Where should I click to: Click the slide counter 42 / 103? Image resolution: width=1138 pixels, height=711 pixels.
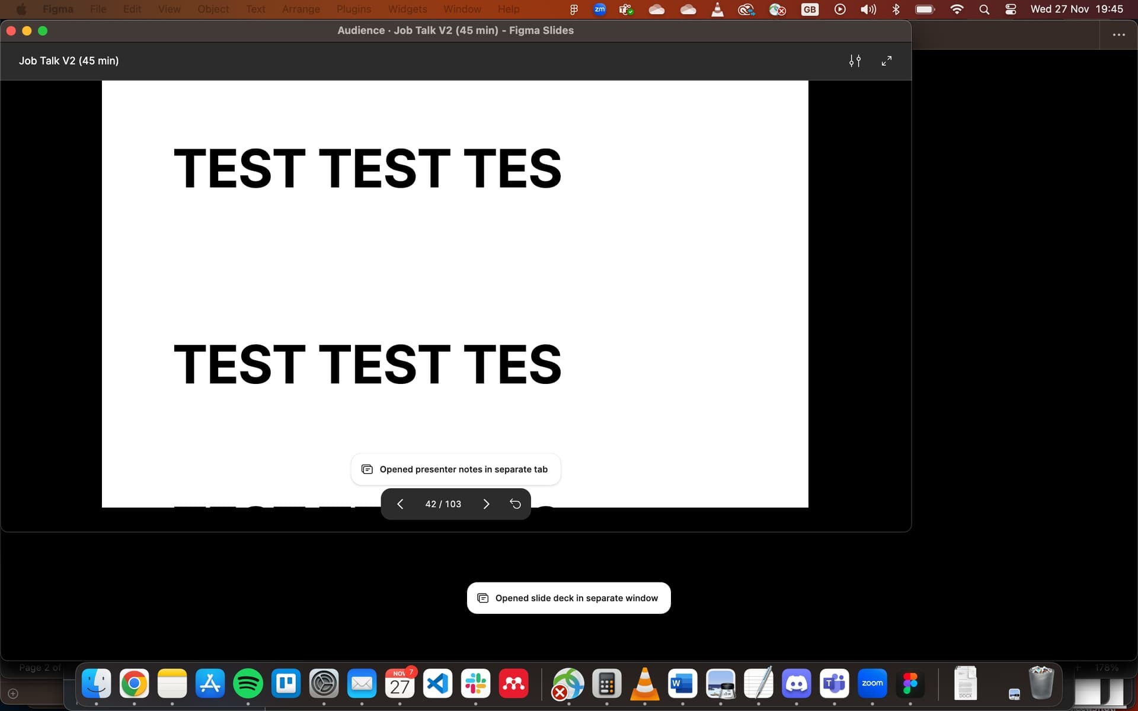443,504
